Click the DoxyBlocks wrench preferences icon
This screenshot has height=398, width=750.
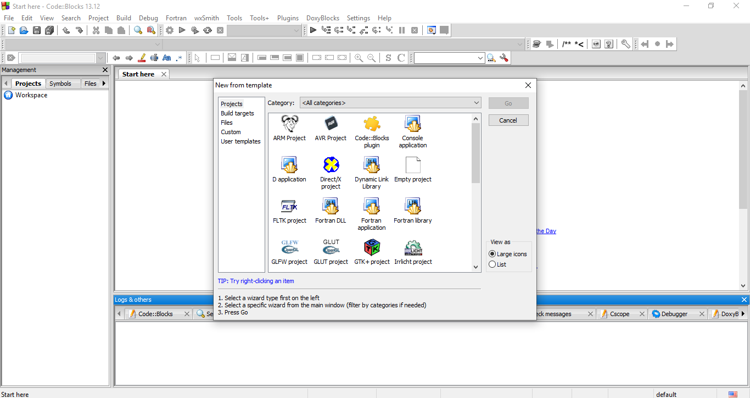625,44
